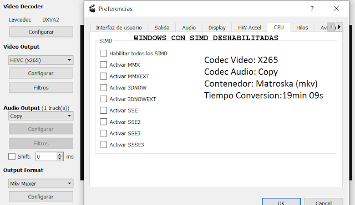355x205 pixels.
Task: Confirm preferences with OK button
Action: point(281,202)
